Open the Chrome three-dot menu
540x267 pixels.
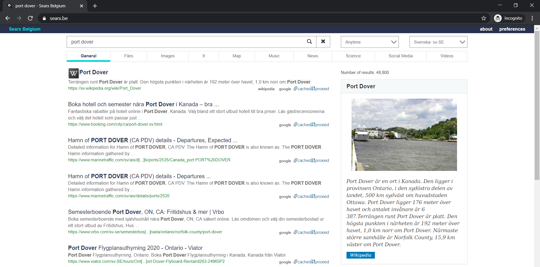(532, 18)
